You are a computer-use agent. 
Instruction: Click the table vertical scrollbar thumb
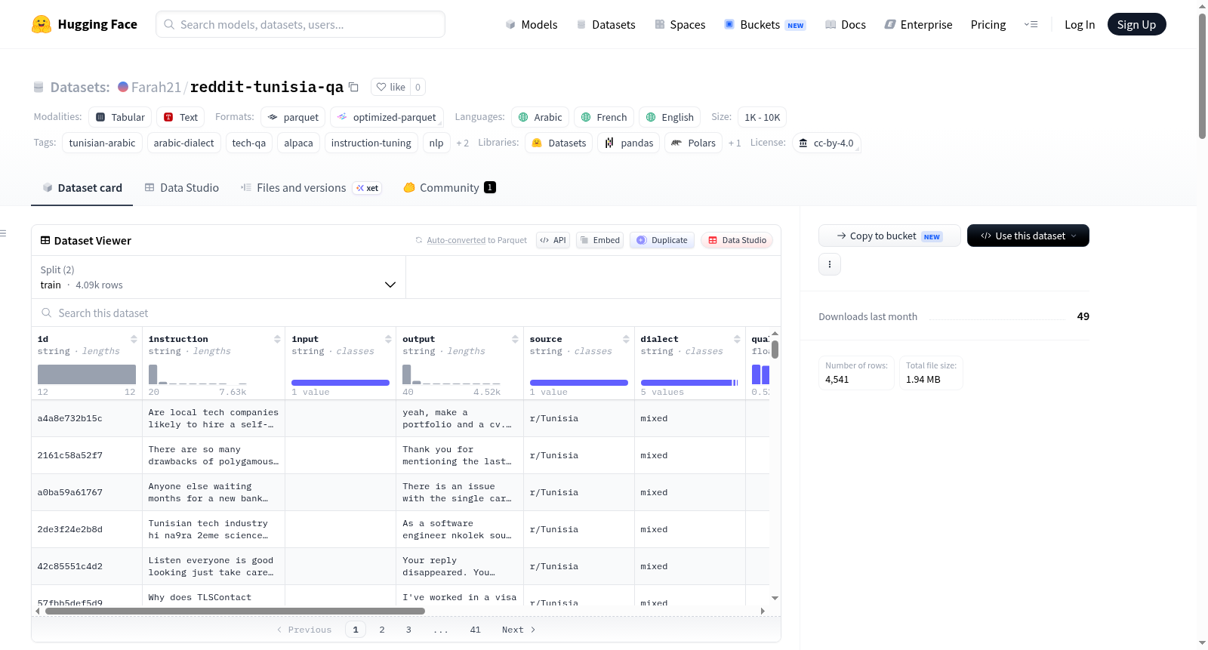(x=775, y=350)
